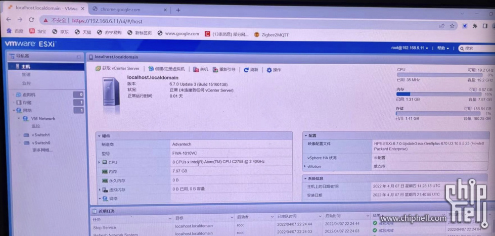The height and width of the screenshot is (236, 495).
Task: Click the 存储 icon in navigator
Action: pyautogui.click(x=19, y=103)
